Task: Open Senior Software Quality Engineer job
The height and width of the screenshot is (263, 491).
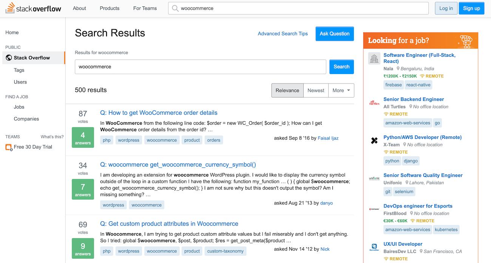Action: [423, 175]
